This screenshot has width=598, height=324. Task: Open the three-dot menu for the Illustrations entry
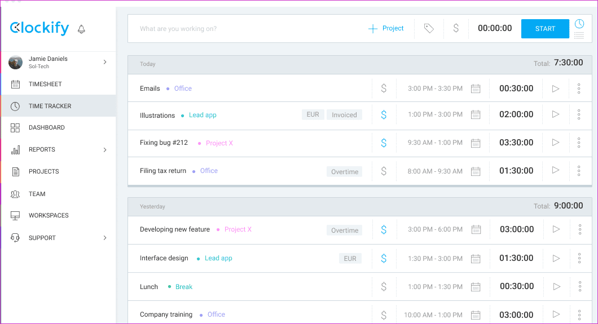[x=579, y=114]
